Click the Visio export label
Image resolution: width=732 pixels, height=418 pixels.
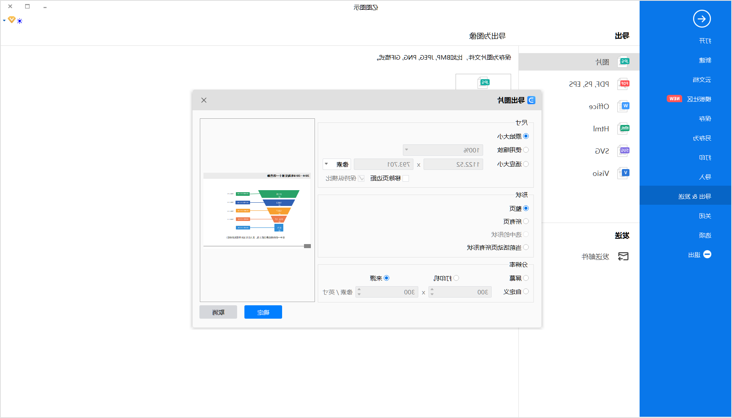pyautogui.click(x=601, y=173)
